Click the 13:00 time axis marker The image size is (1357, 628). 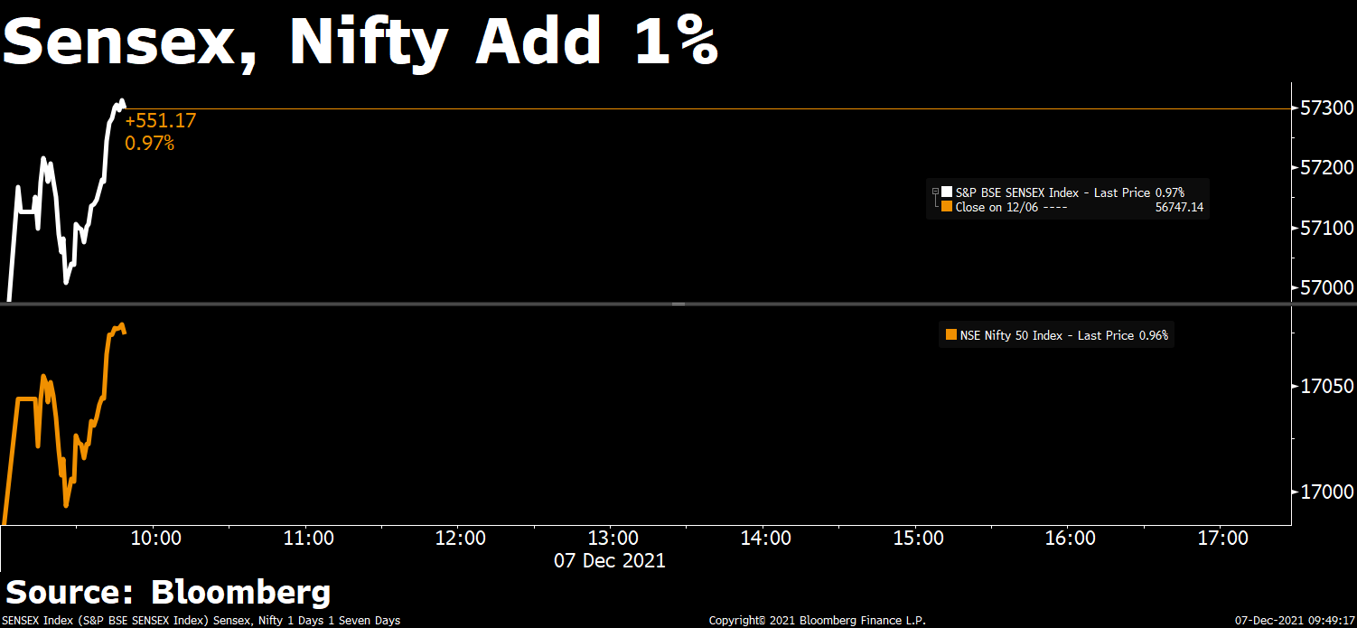coord(613,539)
